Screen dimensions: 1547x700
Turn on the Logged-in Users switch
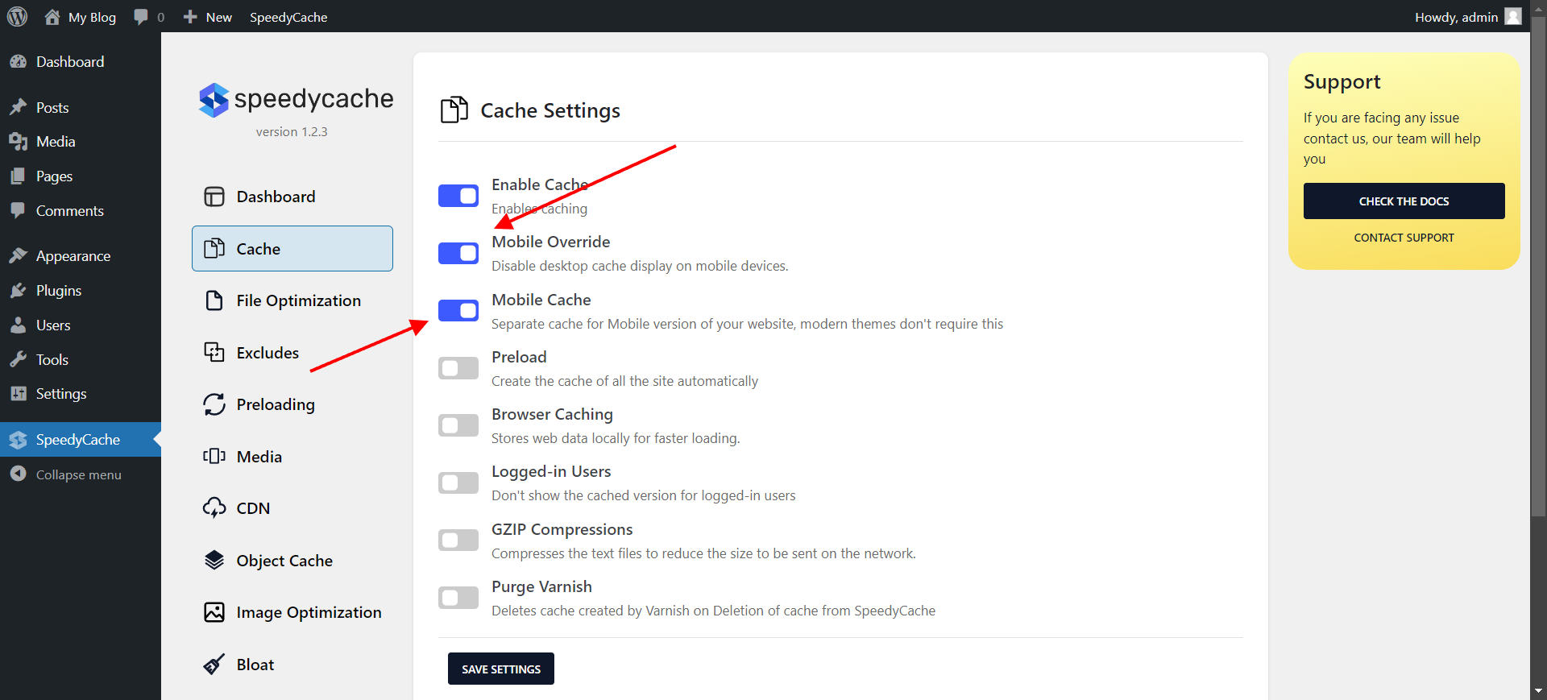(458, 483)
